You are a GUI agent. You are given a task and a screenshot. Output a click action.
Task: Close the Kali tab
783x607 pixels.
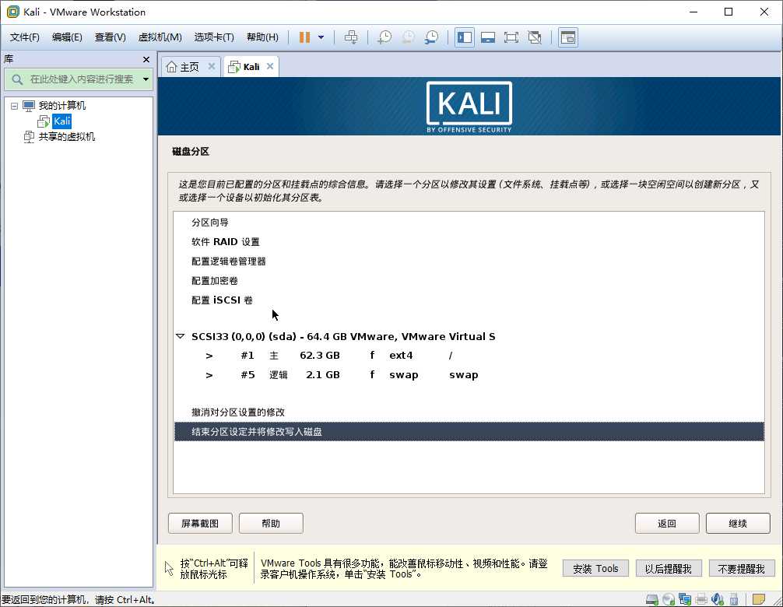269,66
